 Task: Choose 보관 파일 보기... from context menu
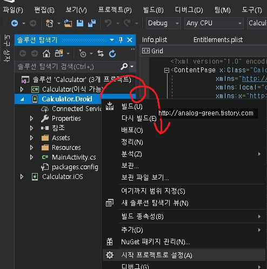pyautogui.click(x=184, y=177)
